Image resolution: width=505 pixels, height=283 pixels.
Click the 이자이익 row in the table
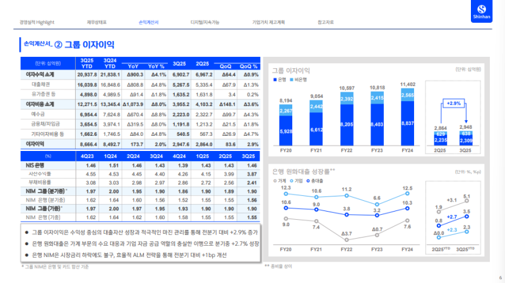(37, 144)
